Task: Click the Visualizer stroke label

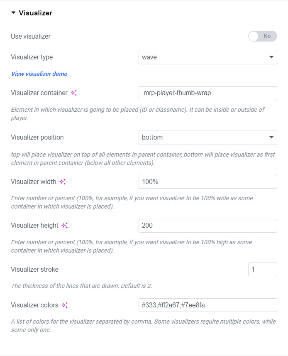Action: (35, 269)
